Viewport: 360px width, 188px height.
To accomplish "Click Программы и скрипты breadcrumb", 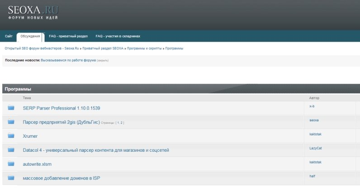I will click(x=145, y=48).
